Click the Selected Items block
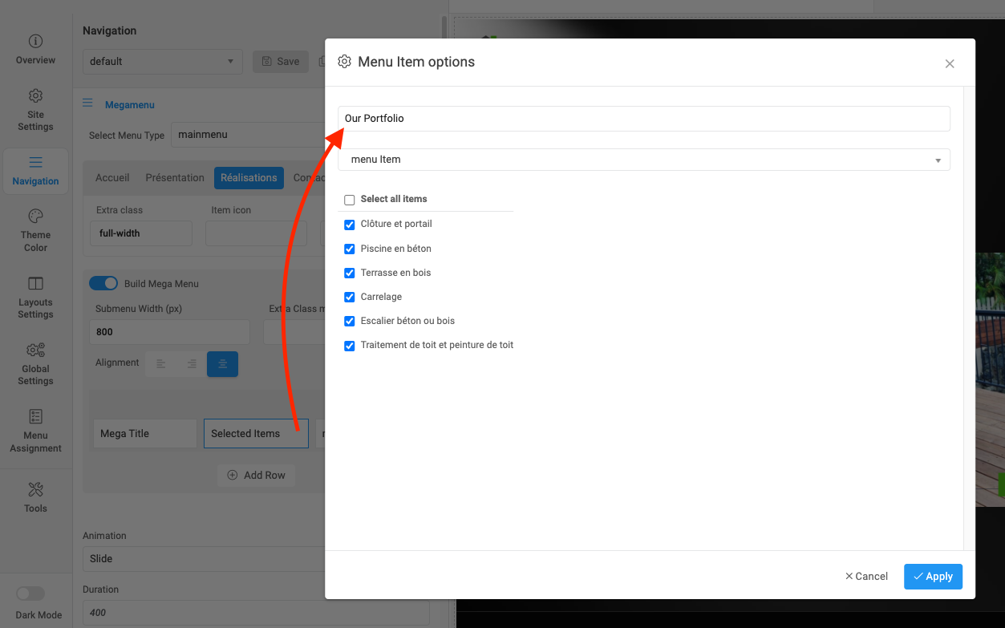Screen dimensions: 1005x628 click(x=256, y=433)
